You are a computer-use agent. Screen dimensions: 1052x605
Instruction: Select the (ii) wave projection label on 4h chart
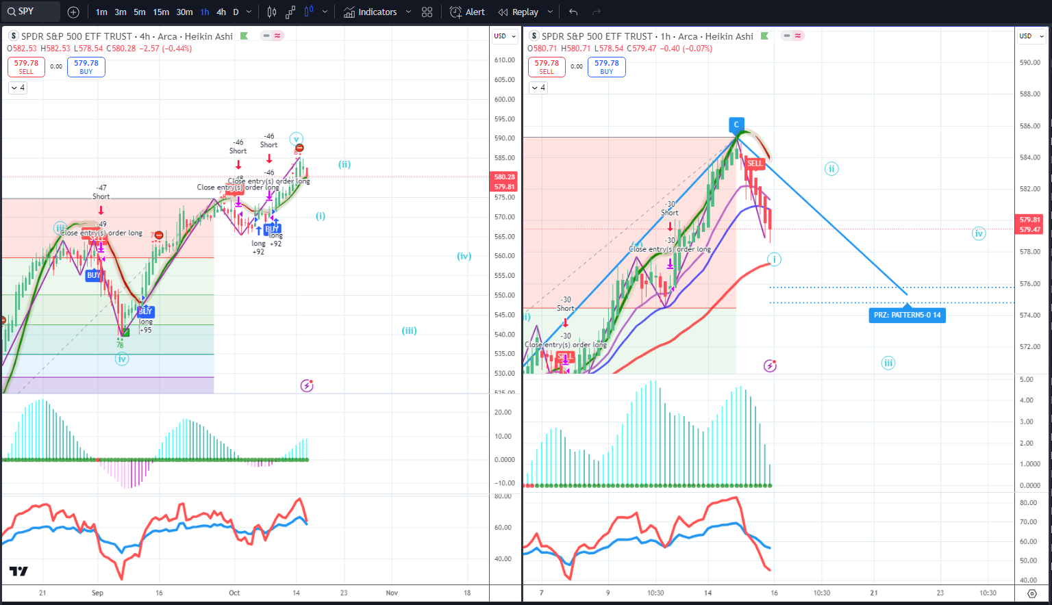pos(345,164)
